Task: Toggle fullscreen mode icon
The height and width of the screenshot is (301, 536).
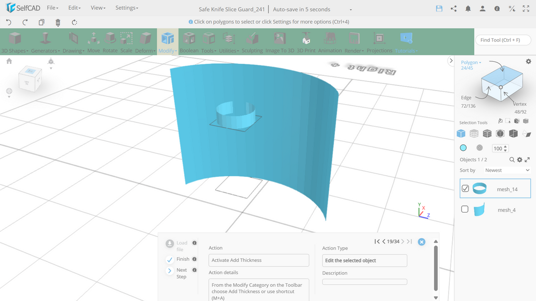Action: coord(526,8)
